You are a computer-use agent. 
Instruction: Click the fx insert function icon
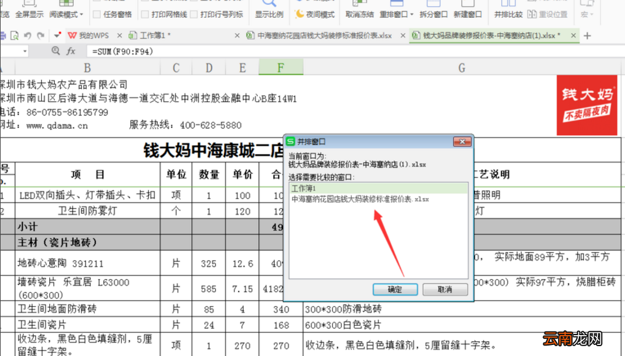[x=71, y=51]
